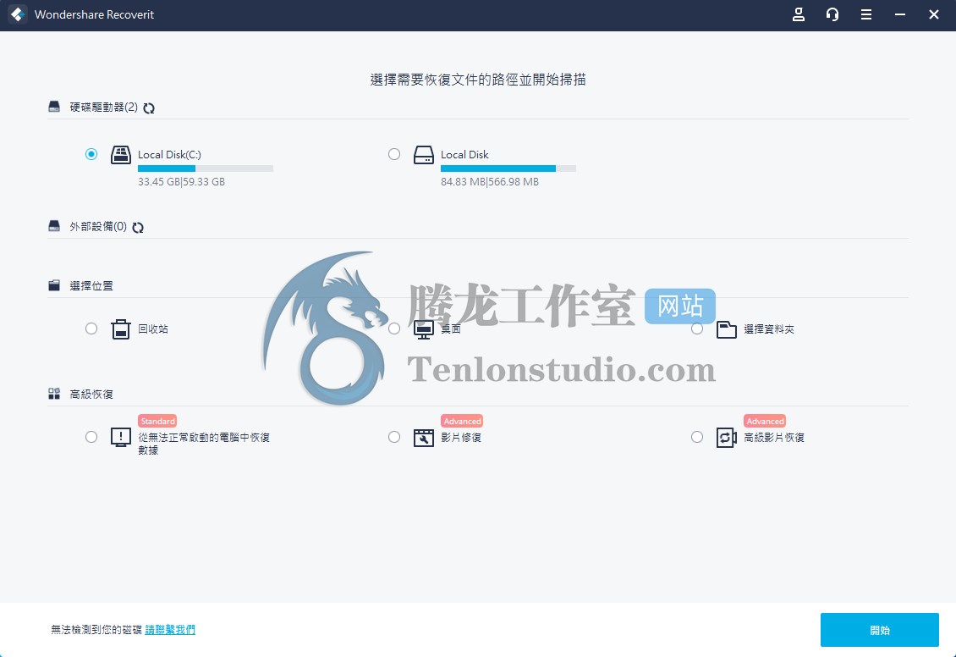956x657 pixels.
Task: Refresh the external devices list
Action: coord(138,228)
